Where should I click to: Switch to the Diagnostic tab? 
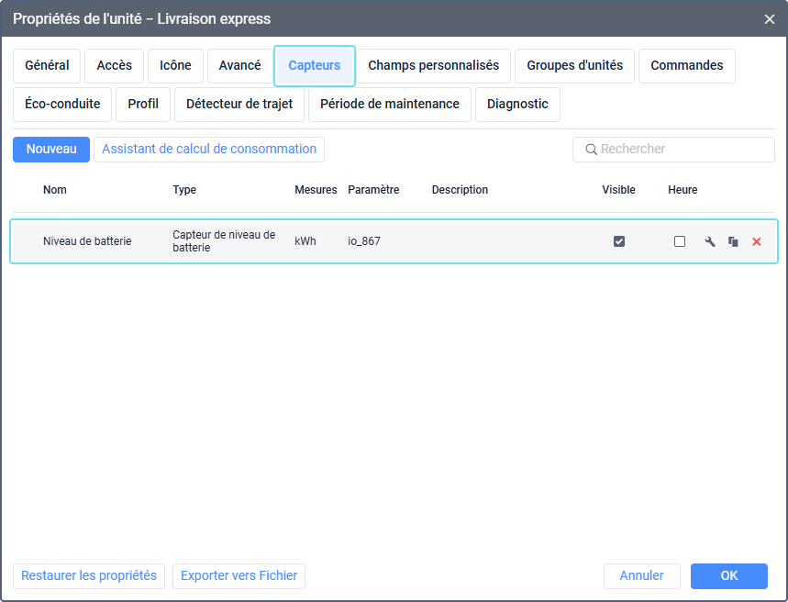pos(517,105)
